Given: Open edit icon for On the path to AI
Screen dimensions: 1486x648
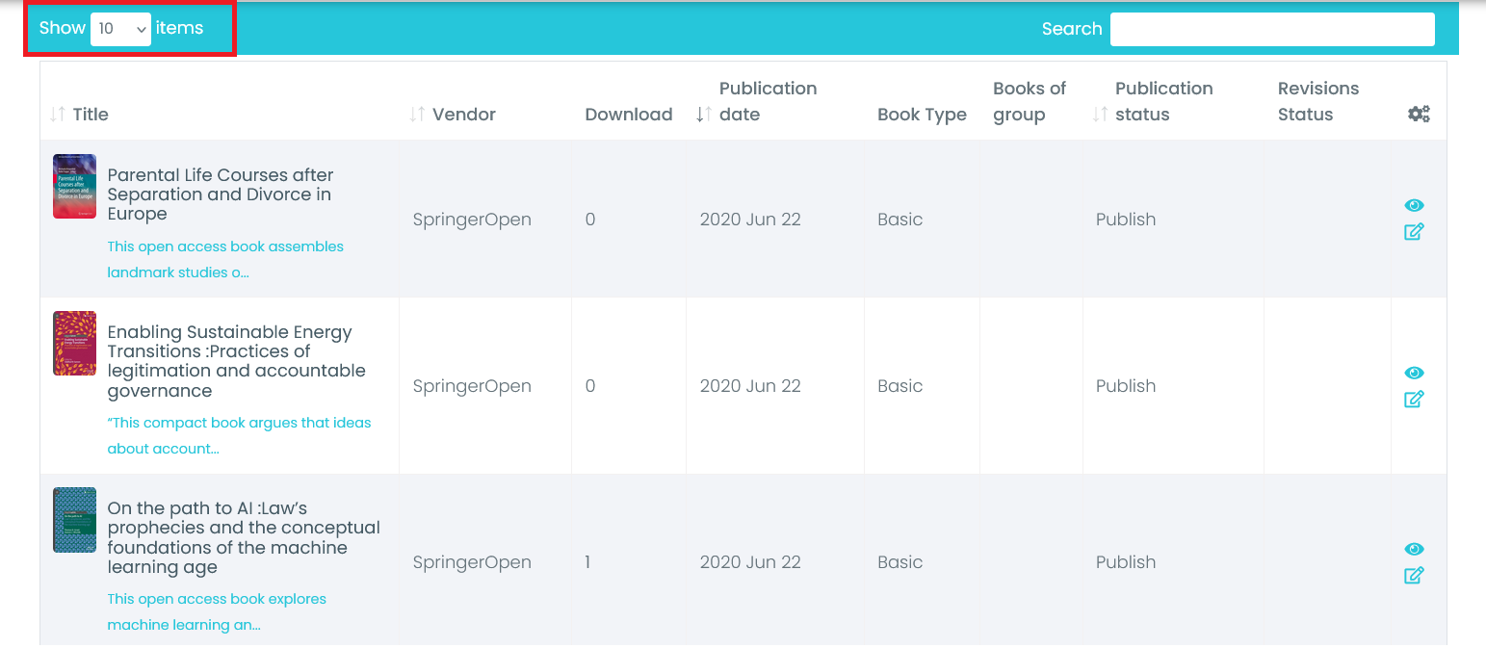Looking at the screenshot, I should tap(1414, 576).
